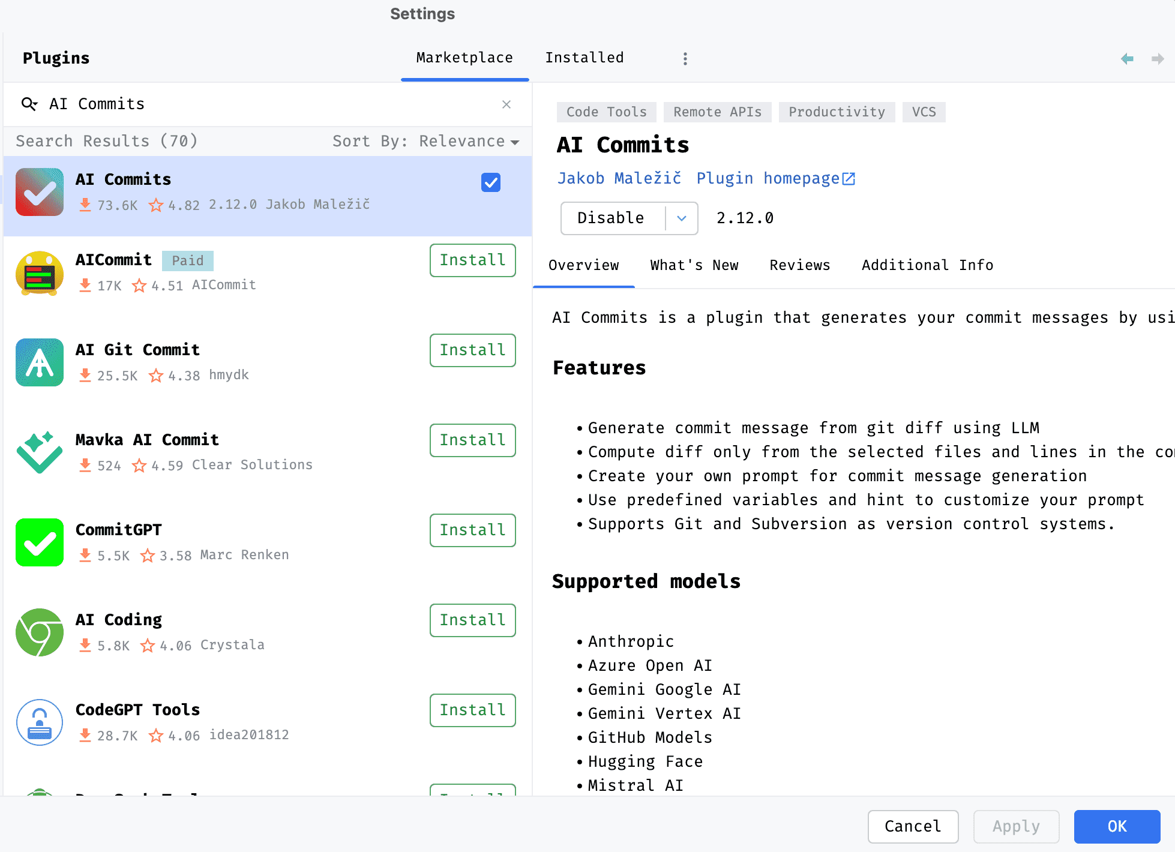Switch to the Installed tab
The width and height of the screenshot is (1175, 852).
[x=584, y=58]
